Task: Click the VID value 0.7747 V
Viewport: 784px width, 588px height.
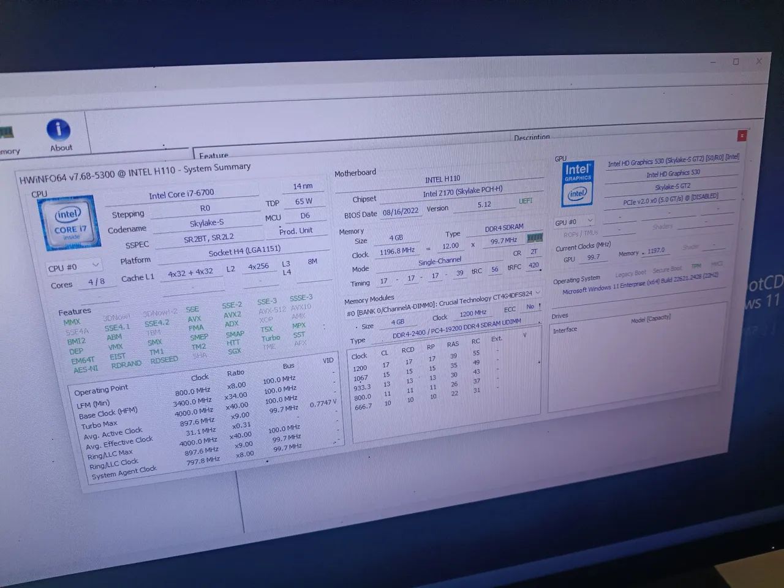Action: pos(323,404)
